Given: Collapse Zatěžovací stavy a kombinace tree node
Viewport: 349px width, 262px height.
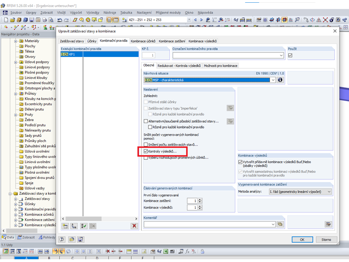Looking at the screenshot, I should (10, 194).
